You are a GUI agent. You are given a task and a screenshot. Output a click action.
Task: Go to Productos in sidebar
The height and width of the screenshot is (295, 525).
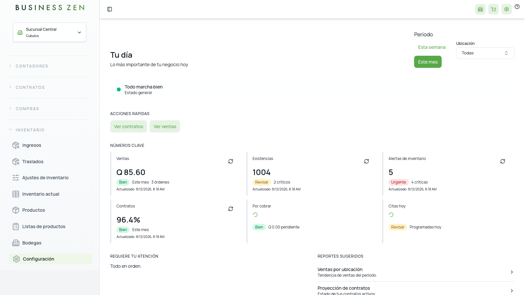[50, 210]
